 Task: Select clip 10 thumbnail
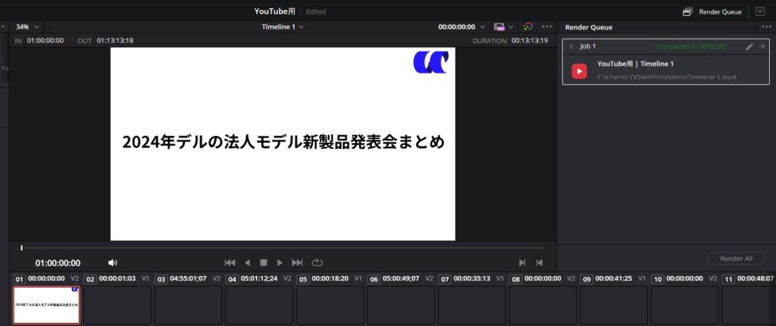click(x=684, y=305)
